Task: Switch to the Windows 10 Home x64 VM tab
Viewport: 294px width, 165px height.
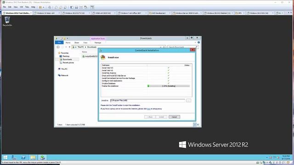Action: point(46,13)
